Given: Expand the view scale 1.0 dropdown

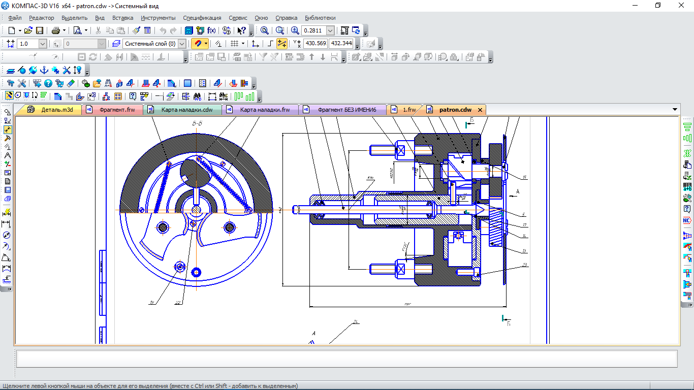Looking at the screenshot, I should 42,44.
